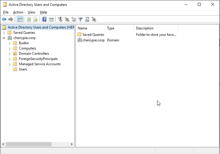Sort by the Name column header

(x=91, y=28)
